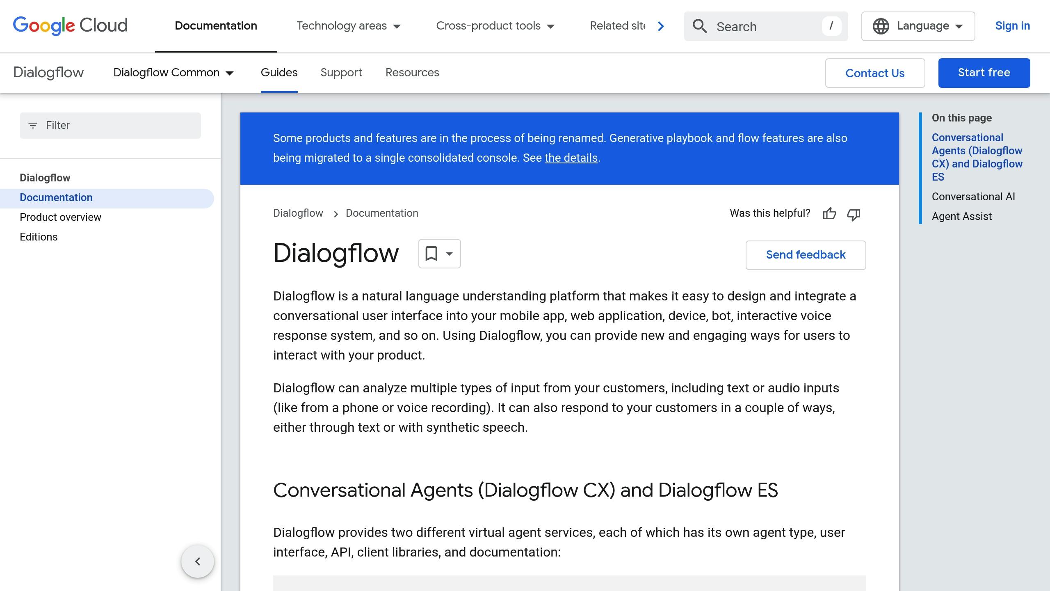Open the Dialogflow Common product dropdown

pyautogui.click(x=173, y=73)
